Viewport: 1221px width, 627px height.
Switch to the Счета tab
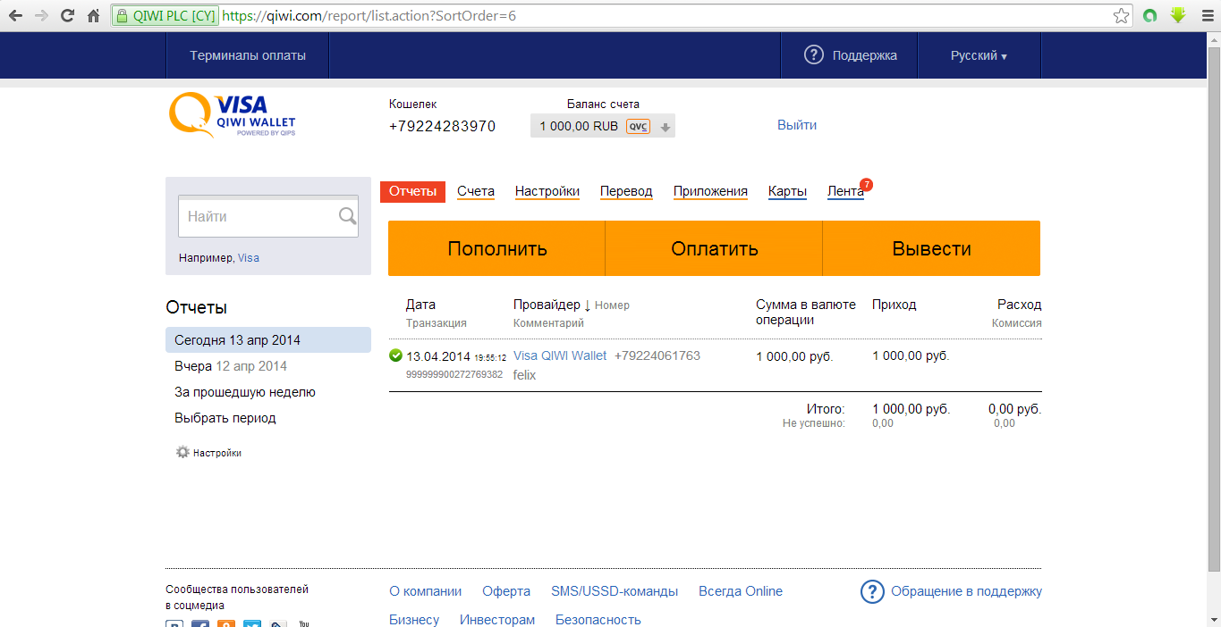476,191
